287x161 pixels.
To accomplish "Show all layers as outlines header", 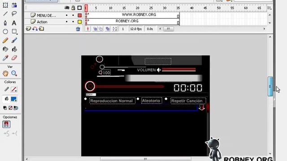I will (79, 8).
